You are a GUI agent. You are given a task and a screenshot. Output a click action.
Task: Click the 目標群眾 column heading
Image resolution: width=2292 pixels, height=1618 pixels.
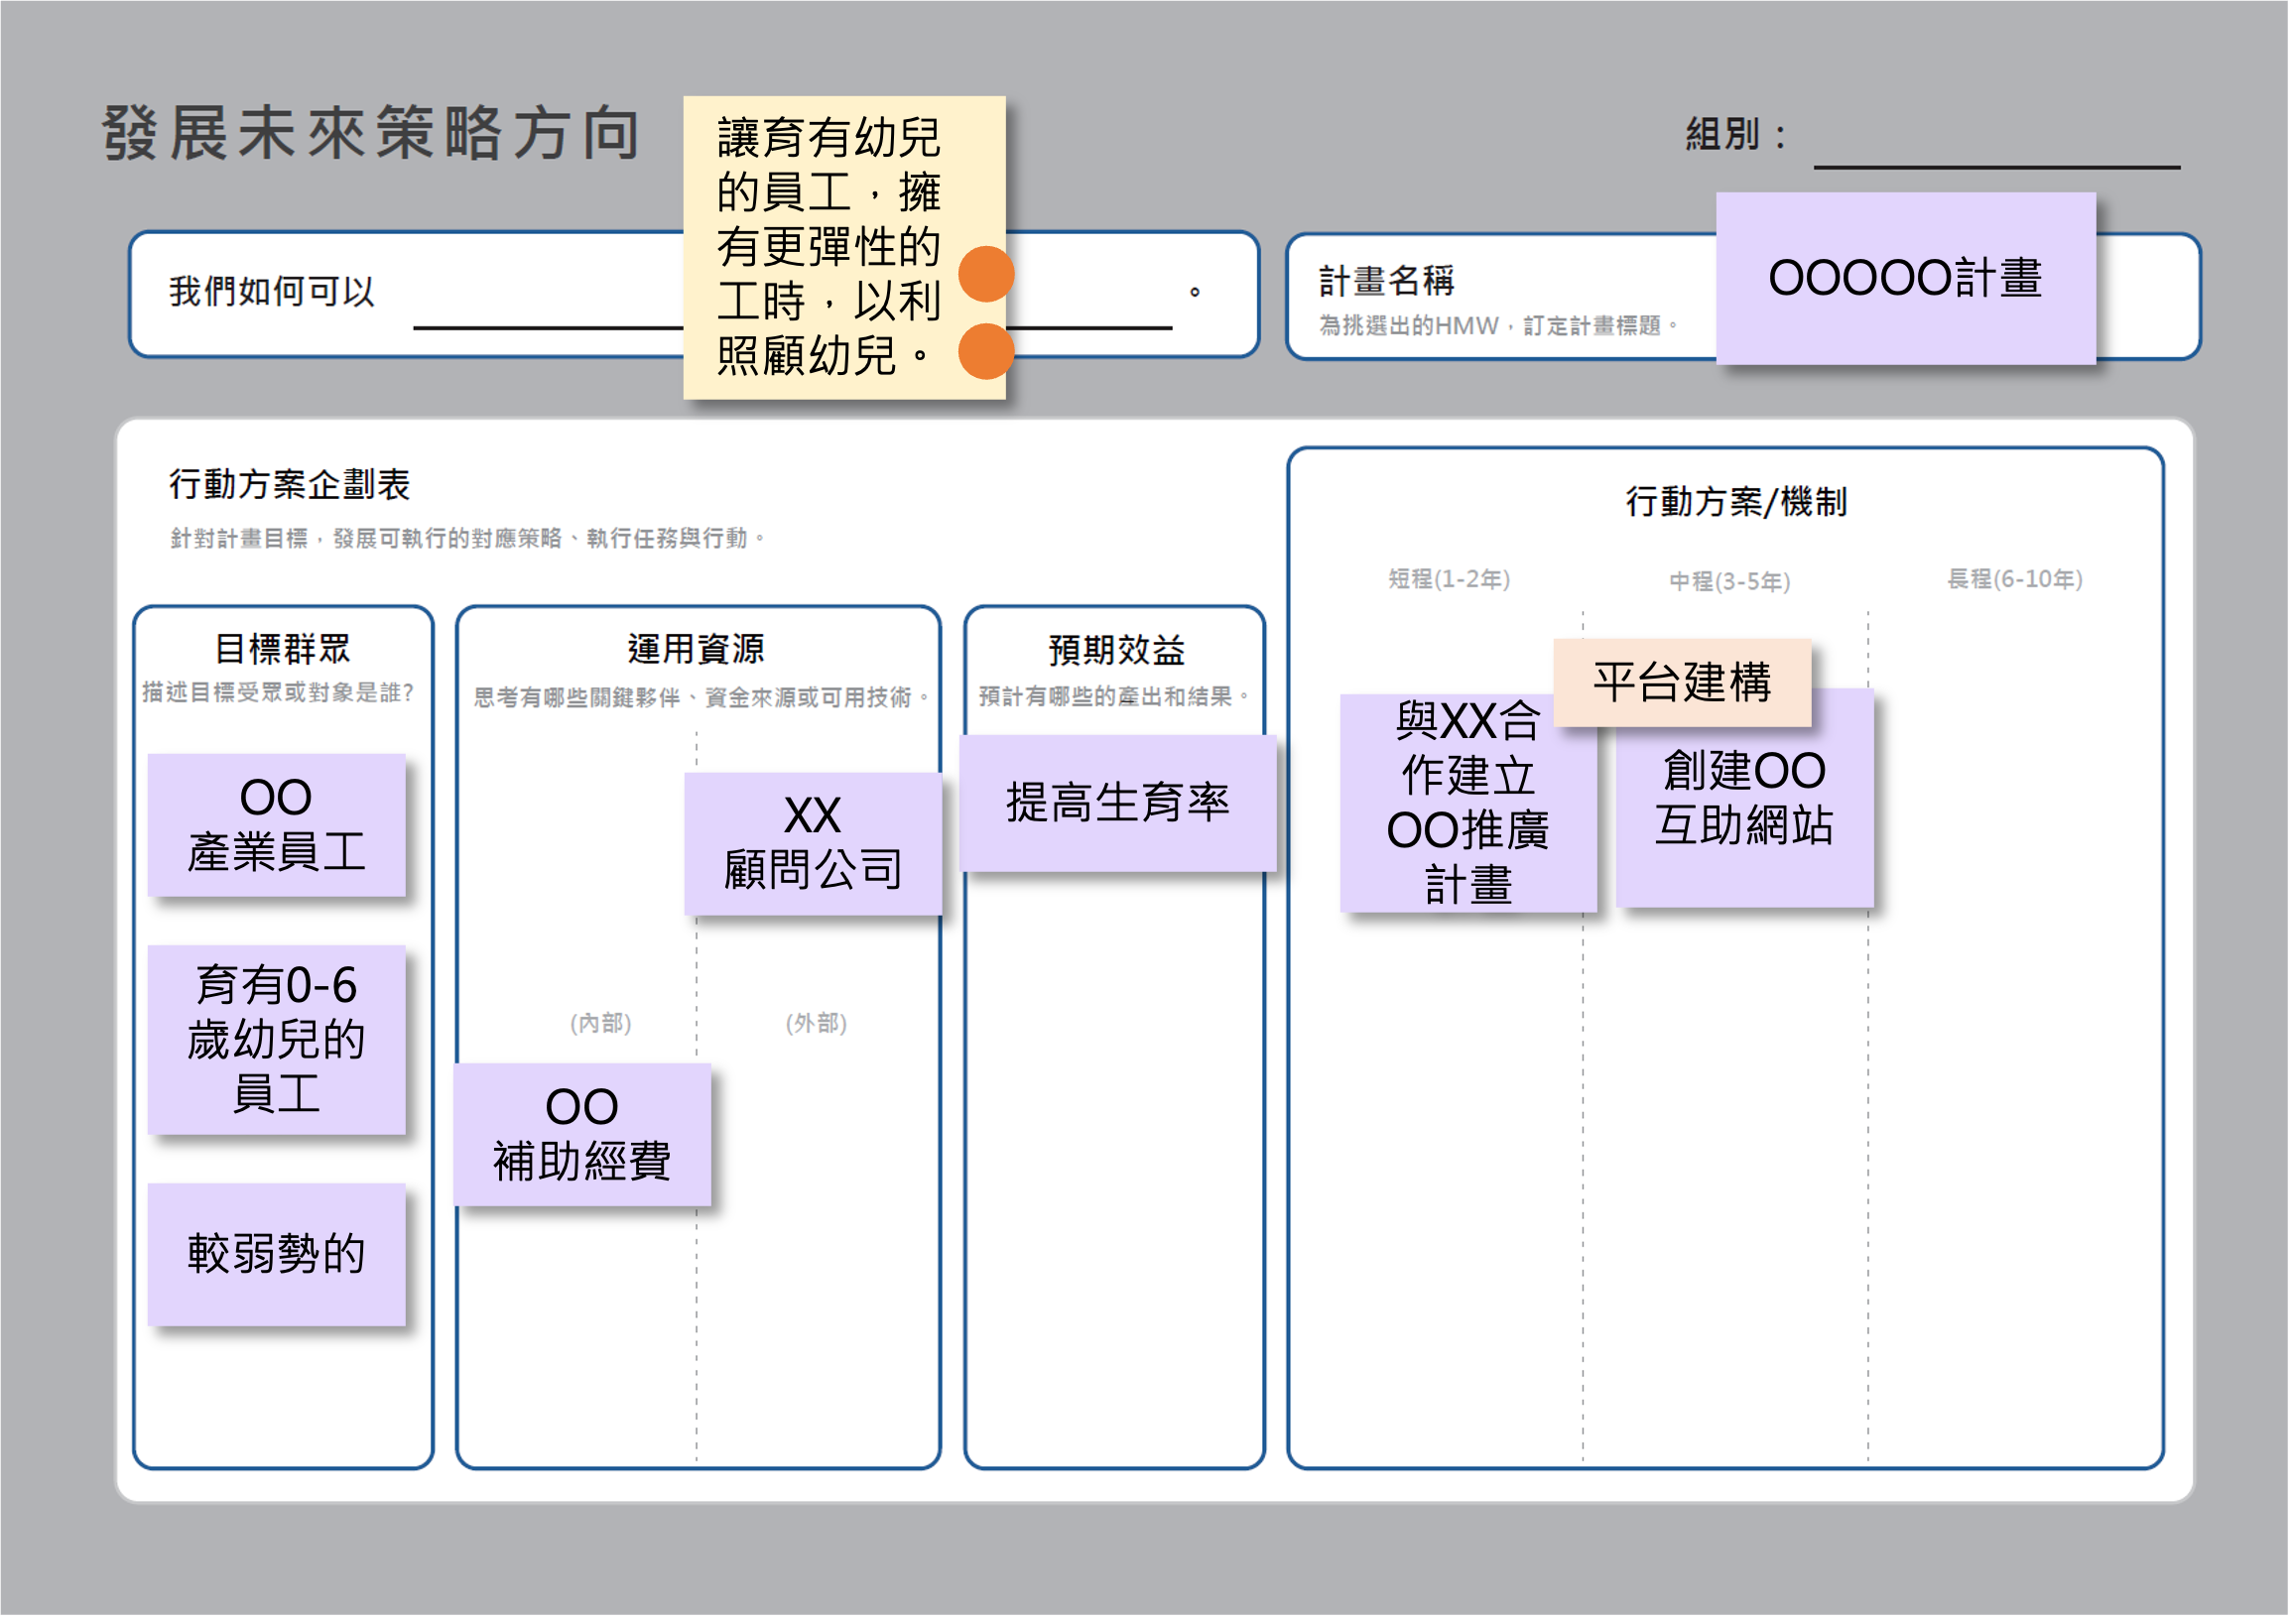(x=283, y=649)
